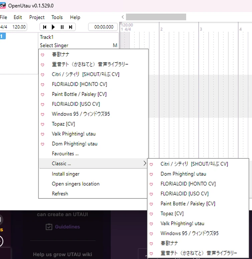Open the Edit menu

pyautogui.click(x=18, y=17)
